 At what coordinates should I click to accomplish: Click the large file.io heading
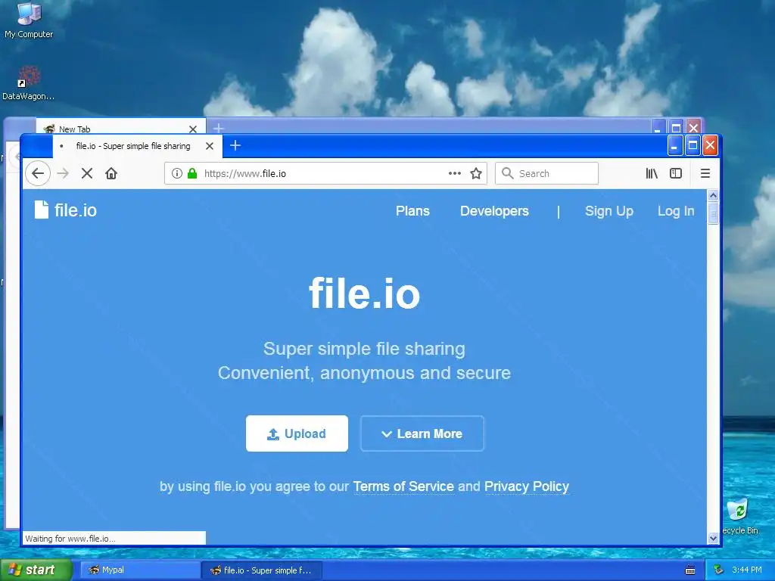click(364, 294)
